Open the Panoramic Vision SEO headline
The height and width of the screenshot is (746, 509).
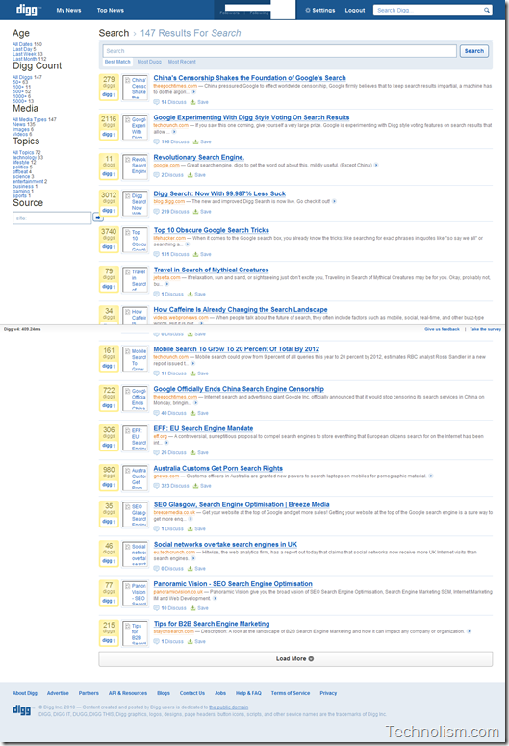233,584
